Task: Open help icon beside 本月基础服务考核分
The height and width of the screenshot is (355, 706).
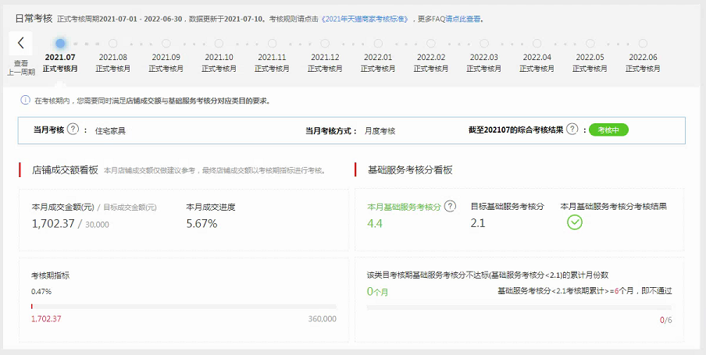Action: (x=450, y=206)
